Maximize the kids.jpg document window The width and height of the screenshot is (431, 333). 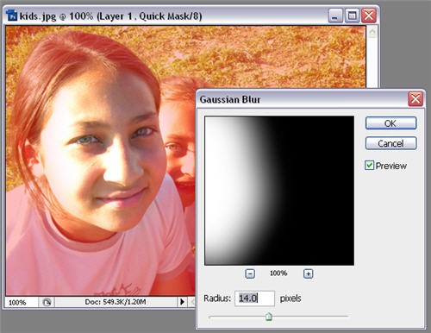point(352,16)
